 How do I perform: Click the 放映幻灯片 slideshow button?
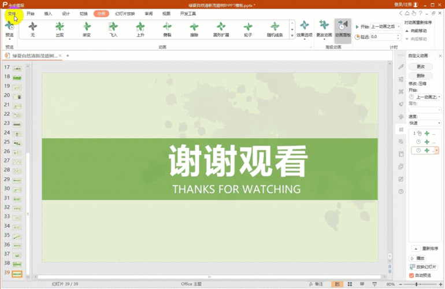(x=423, y=267)
